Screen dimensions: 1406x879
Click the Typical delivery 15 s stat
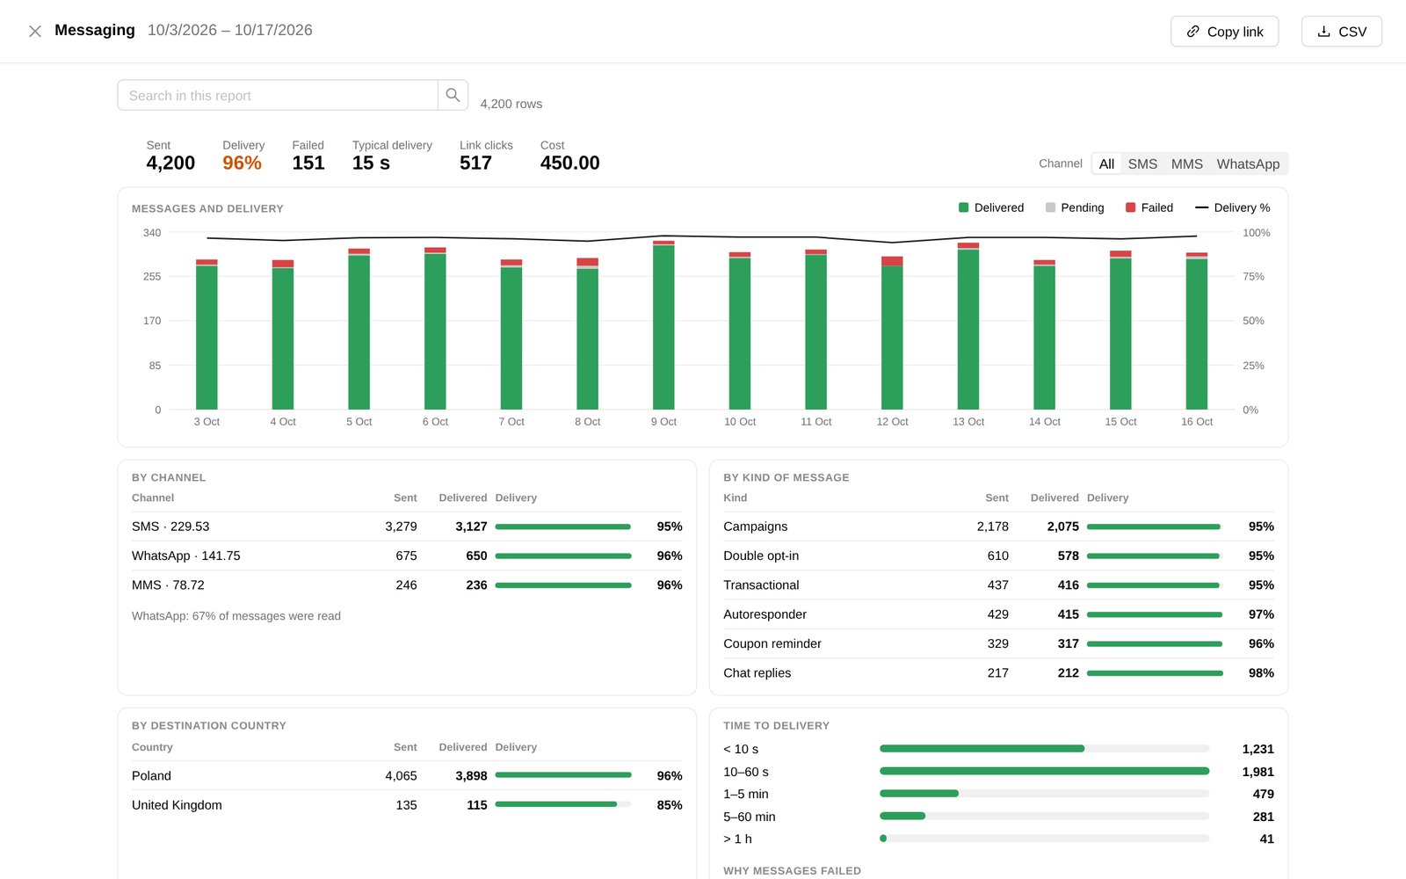pos(392,156)
